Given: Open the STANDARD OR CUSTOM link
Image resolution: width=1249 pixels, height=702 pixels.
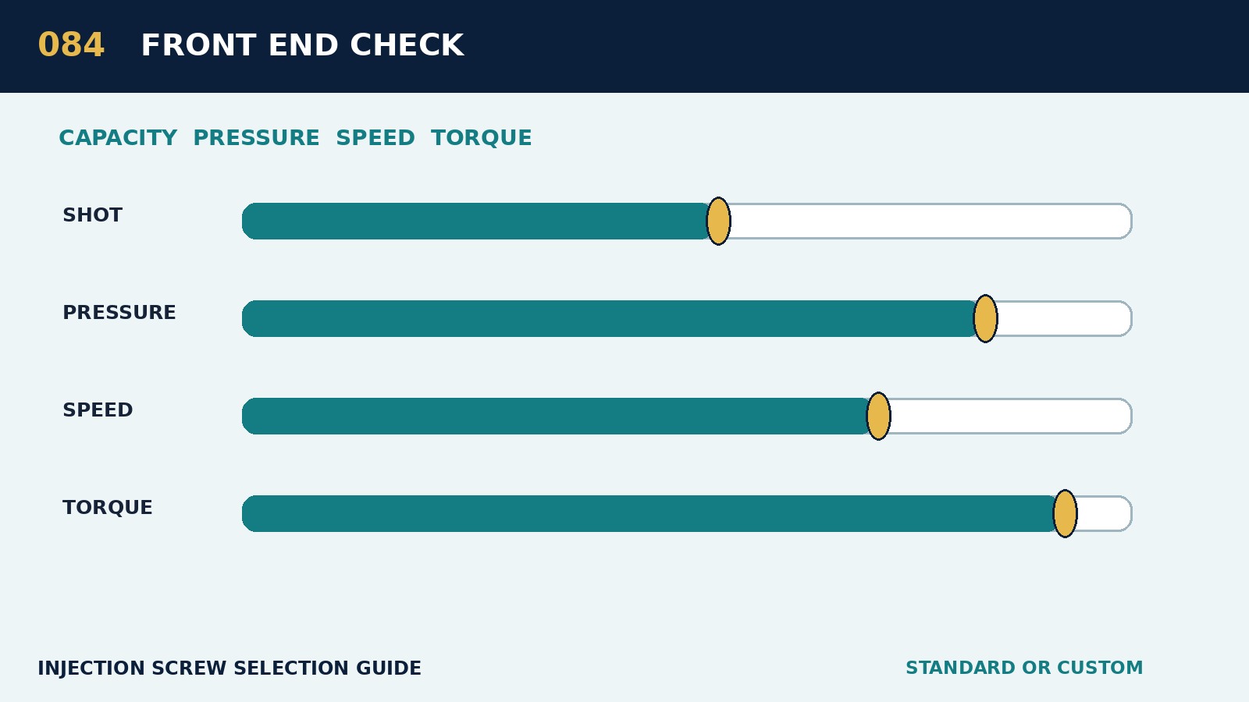Looking at the screenshot, I should (1024, 668).
